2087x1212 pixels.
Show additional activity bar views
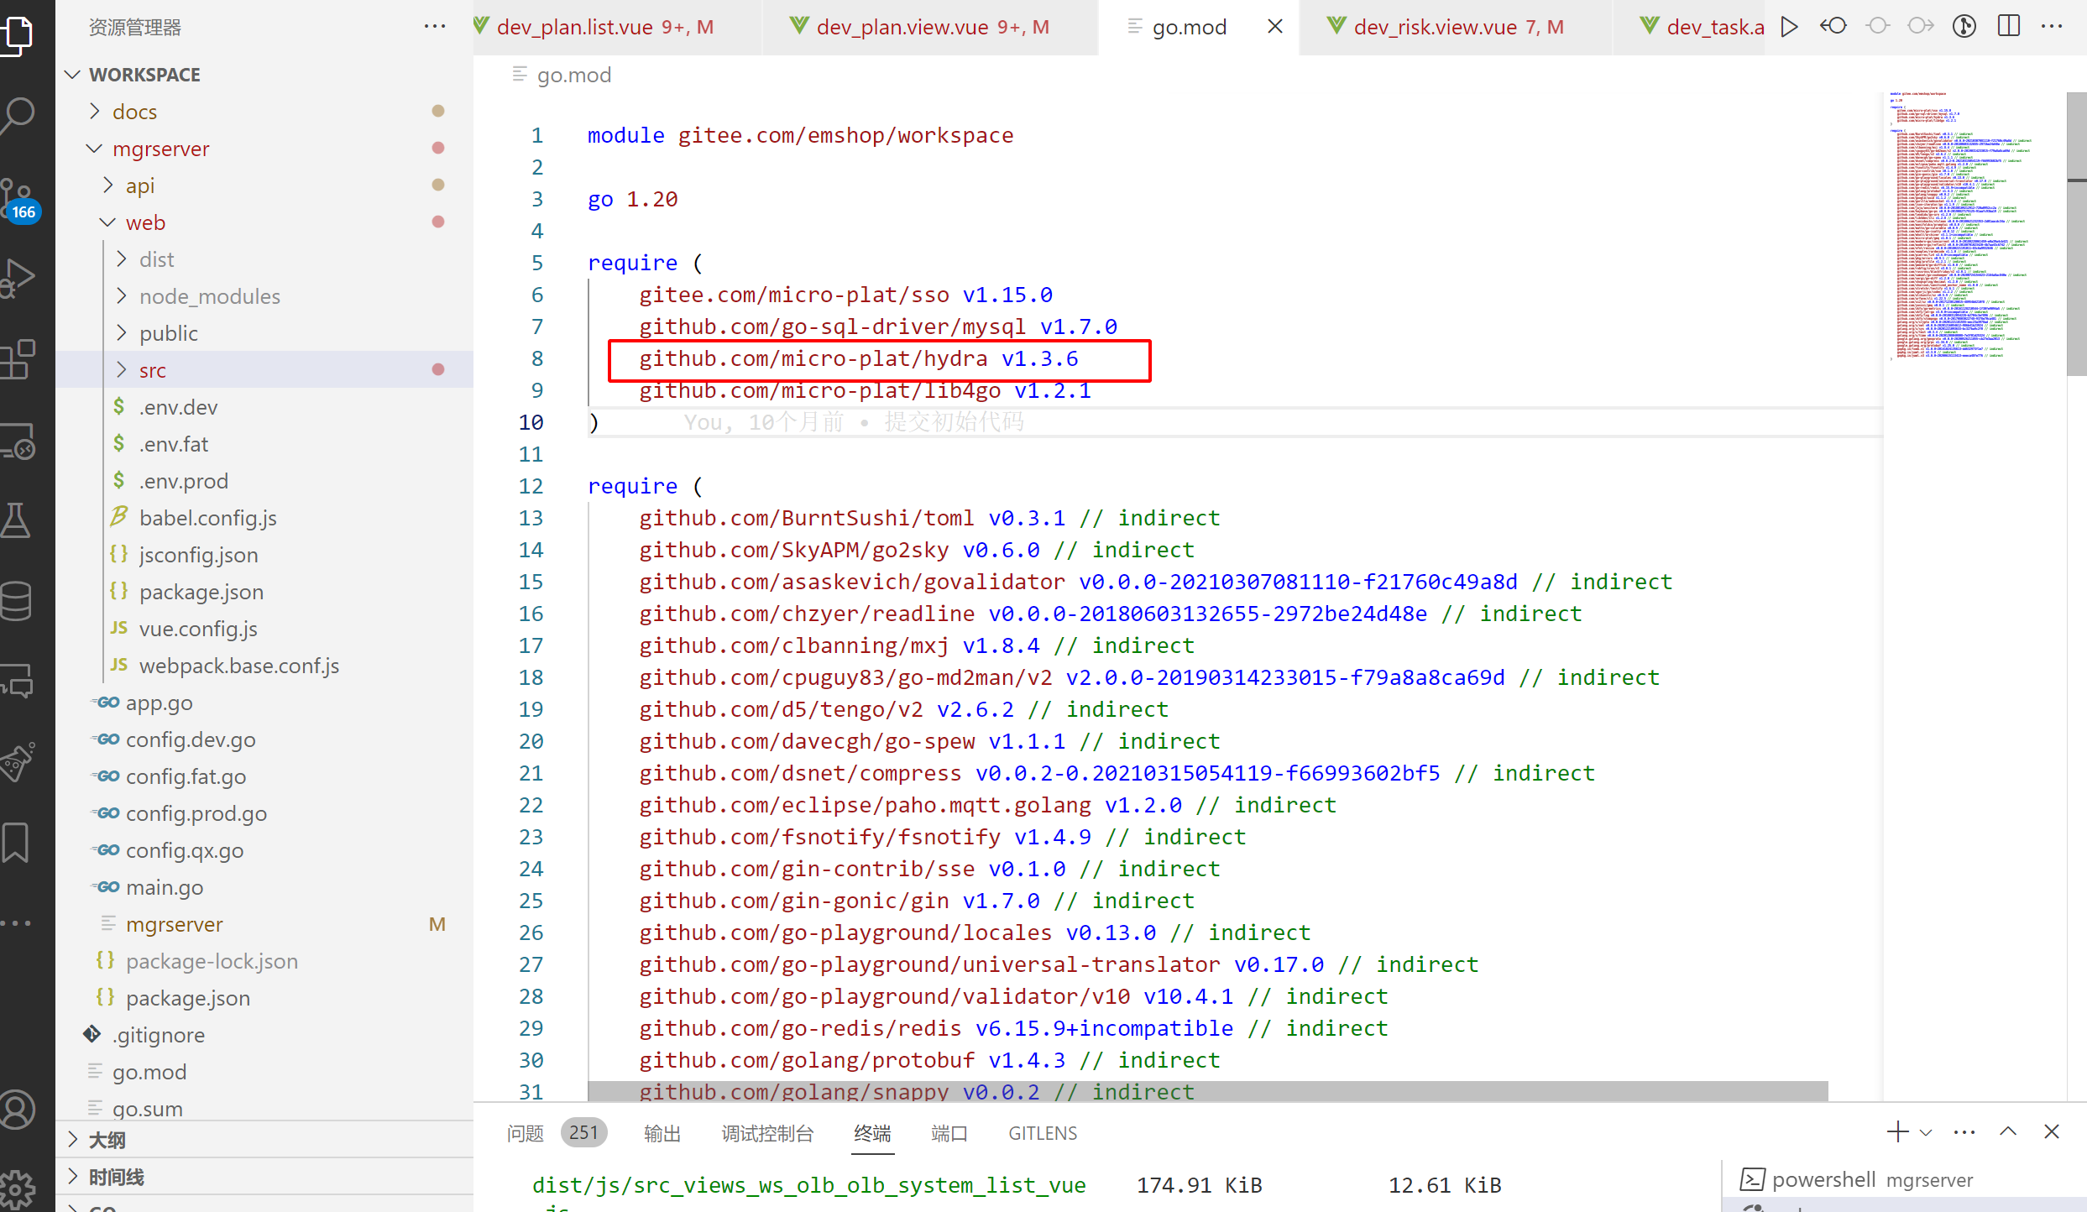click(x=17, y=923)
